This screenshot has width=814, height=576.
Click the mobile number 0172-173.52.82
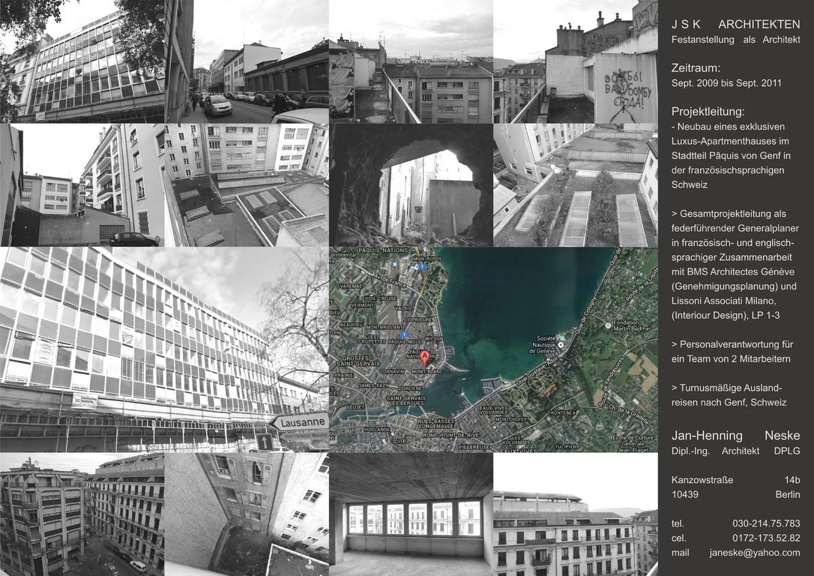765,538
